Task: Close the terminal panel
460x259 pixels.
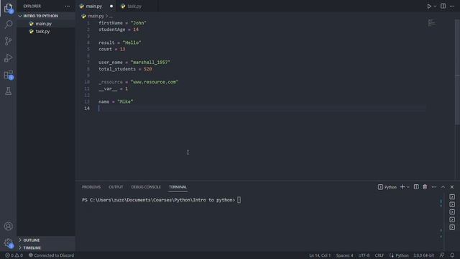Action: pyautogui.click(x=452, y=187)
